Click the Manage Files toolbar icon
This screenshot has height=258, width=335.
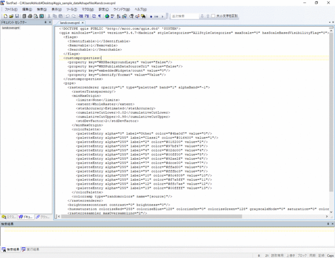24,16
